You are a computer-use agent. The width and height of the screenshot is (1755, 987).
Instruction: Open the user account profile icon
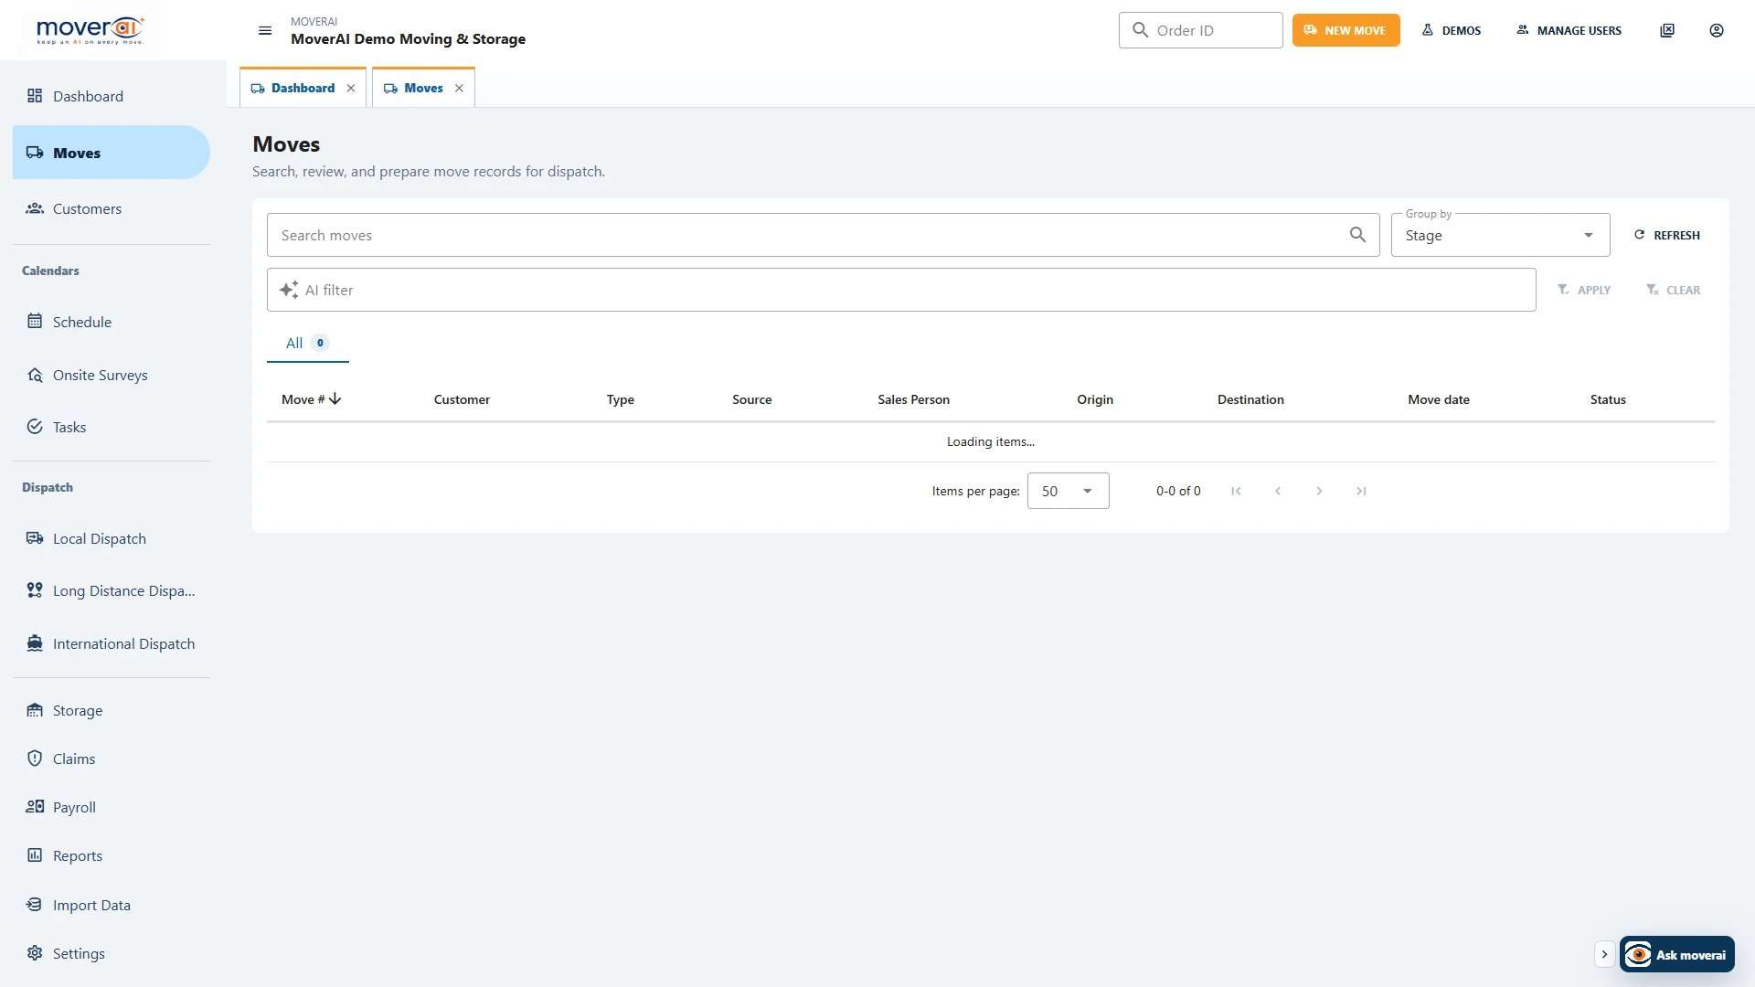click(1717, 30)
